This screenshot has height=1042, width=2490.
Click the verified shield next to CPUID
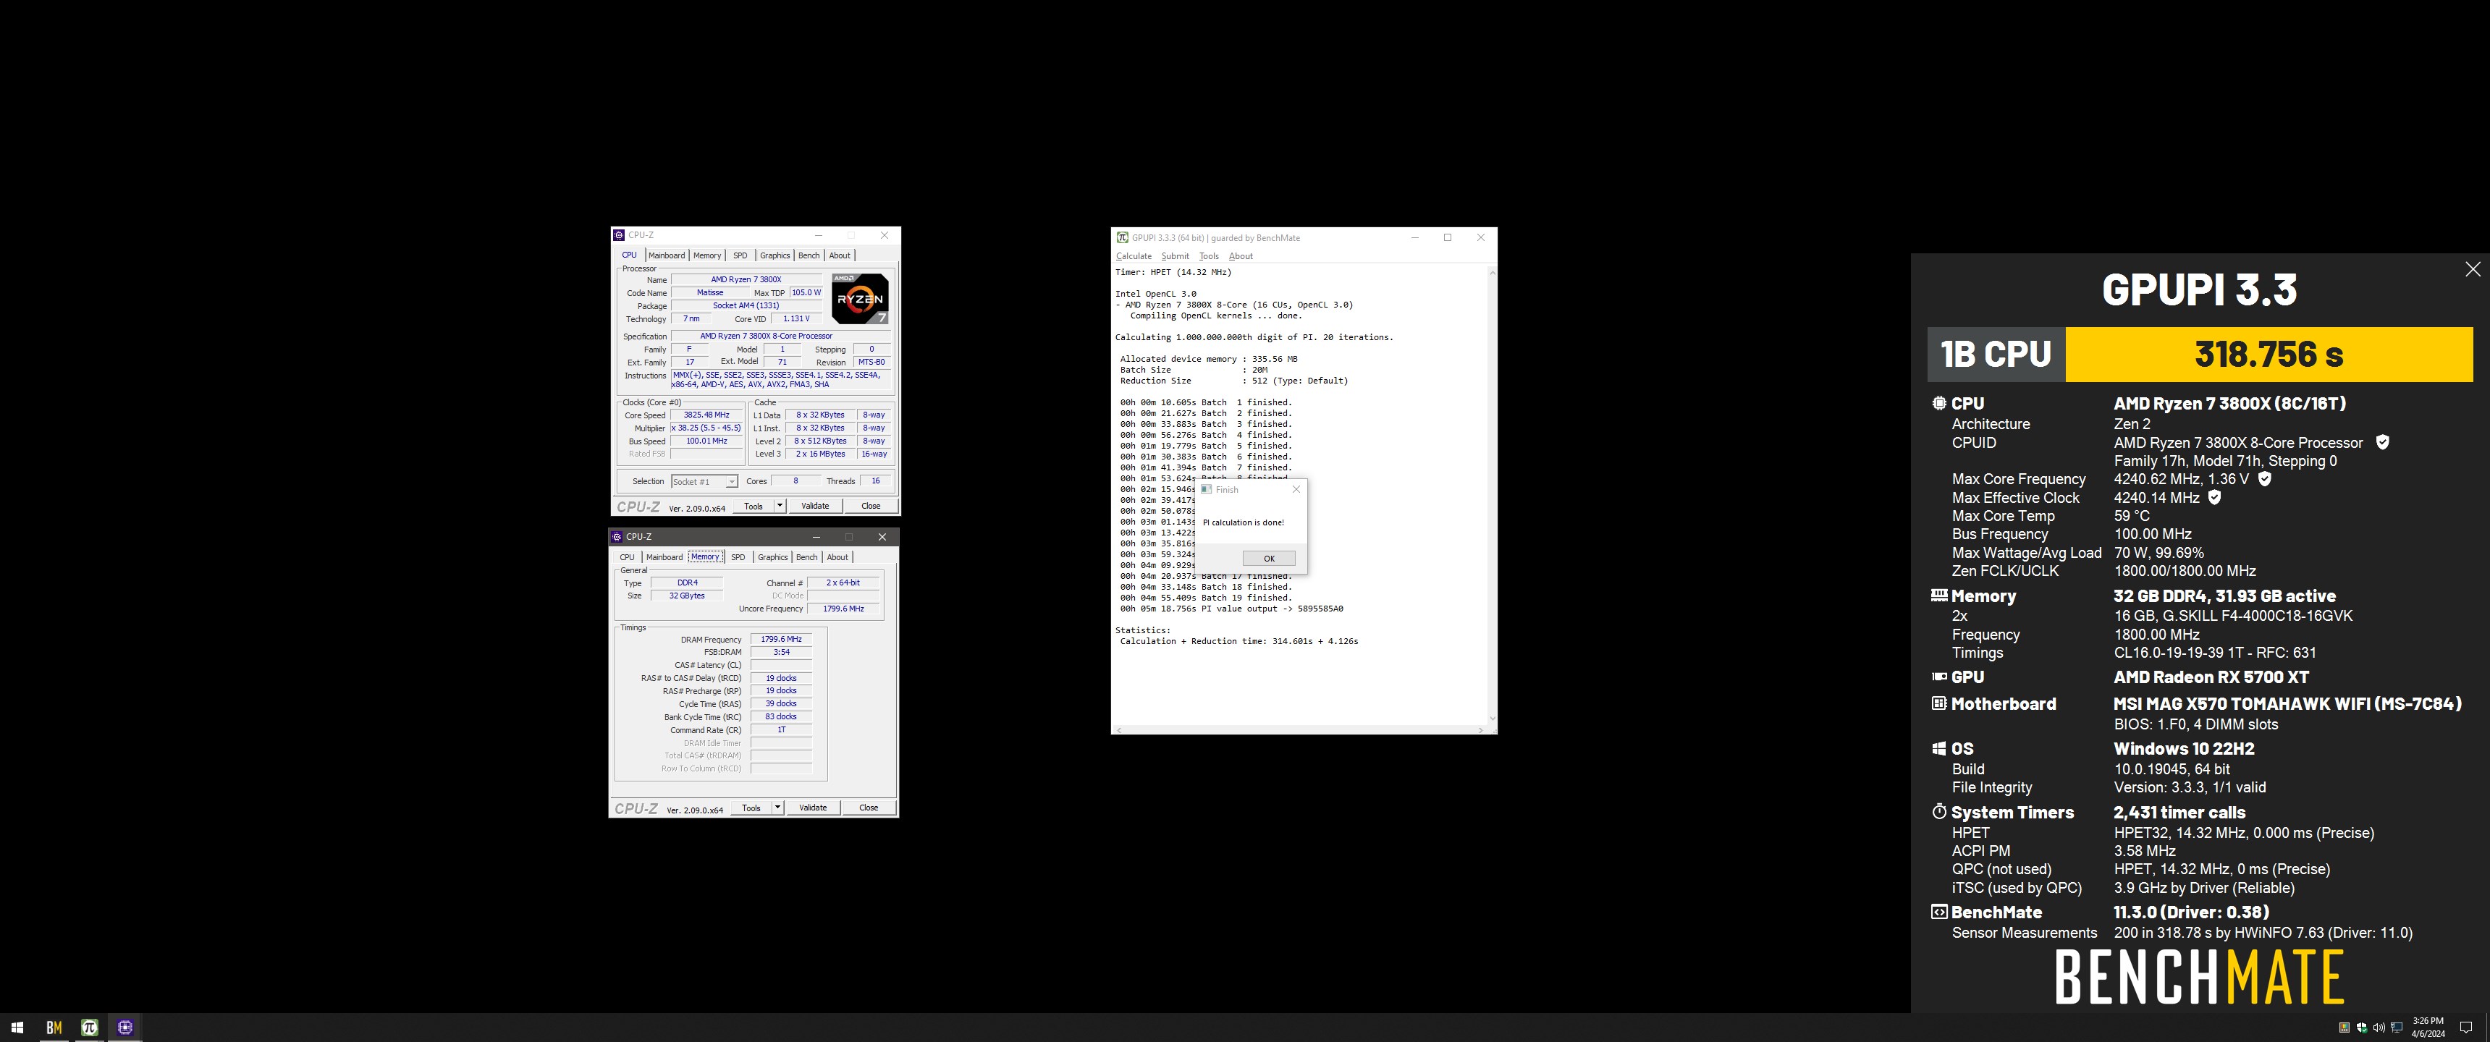tap(2383, 443)
